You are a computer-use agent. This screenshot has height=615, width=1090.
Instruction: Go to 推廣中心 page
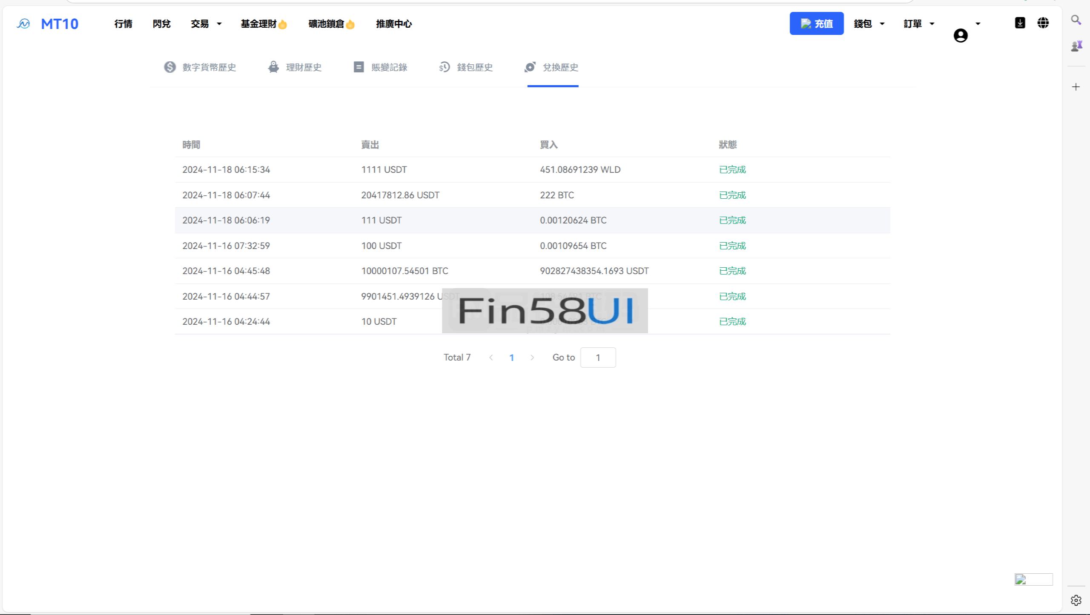point(394,24)
